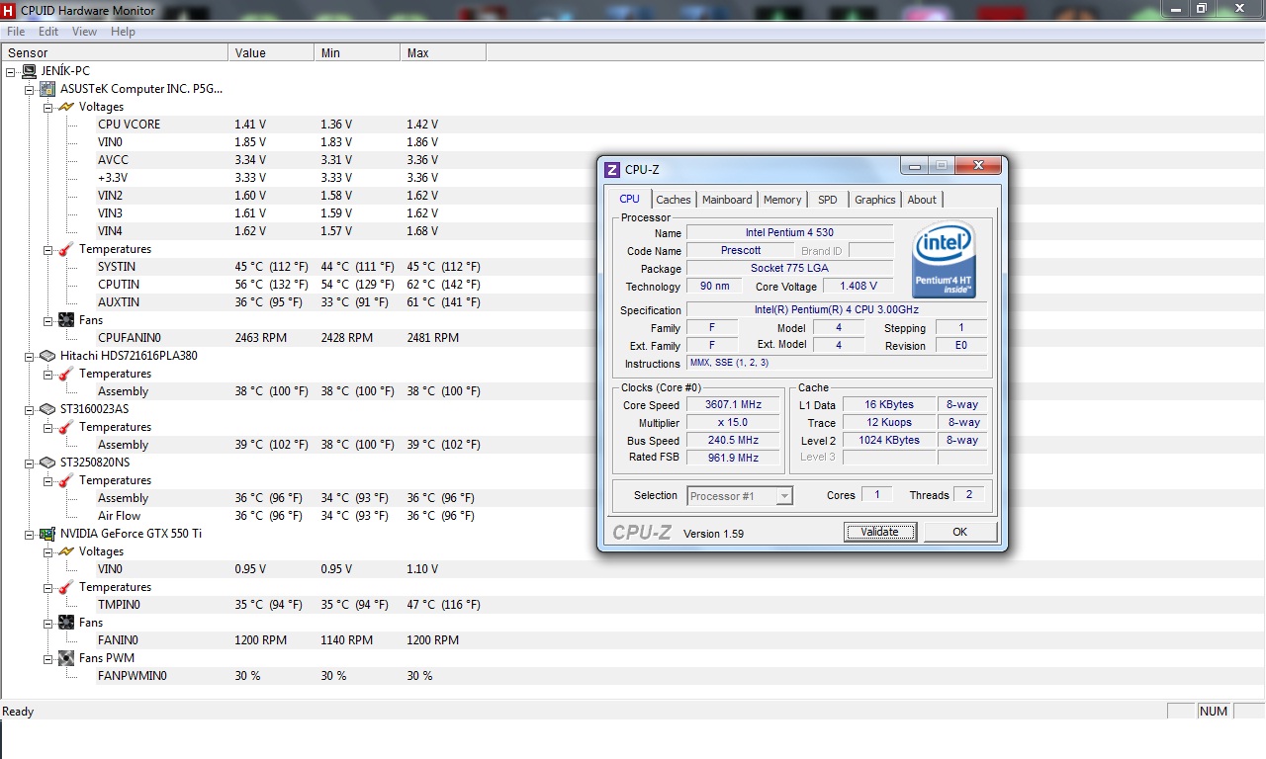Switch to the Mainboard tab in CPU-Z
The image size is (1266, 759).
tap(727, 200)
